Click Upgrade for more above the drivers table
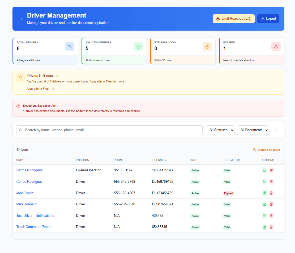Viewport: 295px width, 253px height. [x=266, y=150]
